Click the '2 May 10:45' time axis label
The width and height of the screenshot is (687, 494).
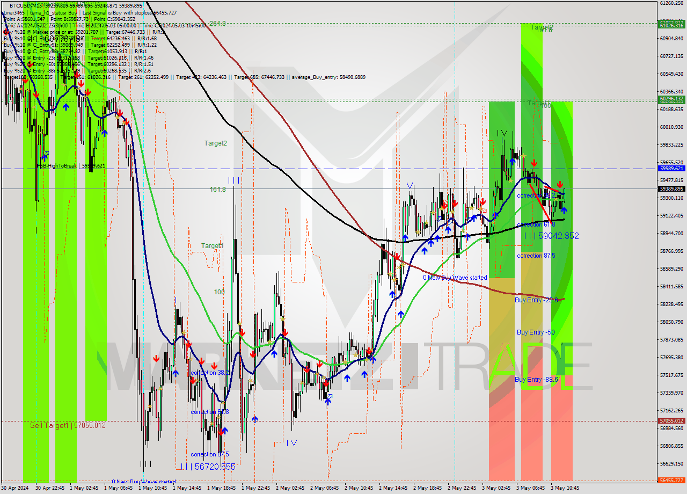pyautogui.click(x=359, y=488)
